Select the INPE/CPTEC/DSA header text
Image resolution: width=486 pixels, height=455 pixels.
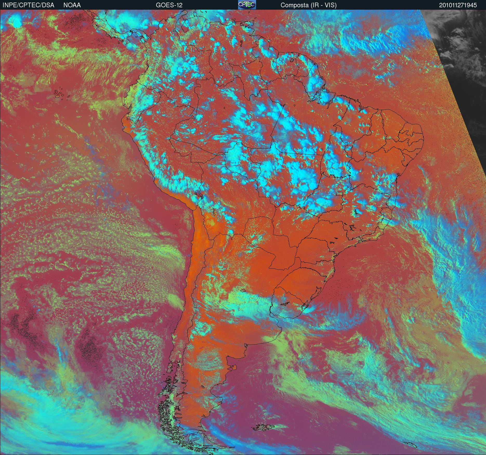coord(28,5)
